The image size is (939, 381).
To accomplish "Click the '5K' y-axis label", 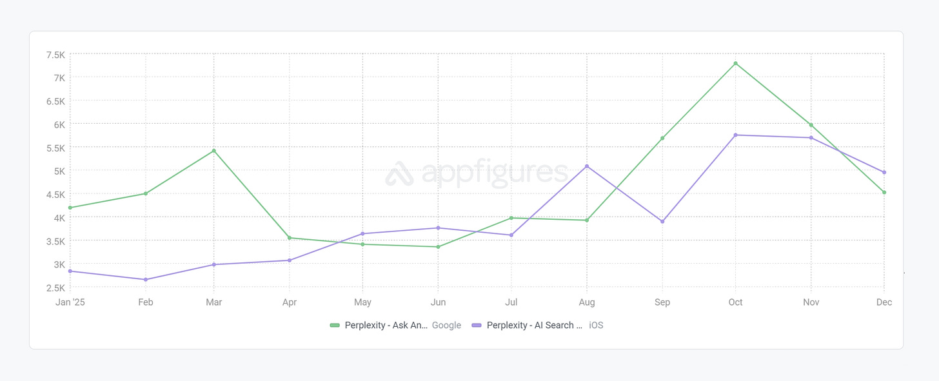I will [59, 171].
